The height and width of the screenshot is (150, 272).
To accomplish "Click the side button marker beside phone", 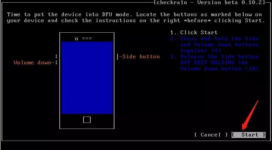I will pos(117,57).
